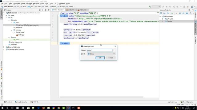Open Project panel settings gear
This screenshot has height=110, width=197.
pyautogui.click(x=46, y=10)
